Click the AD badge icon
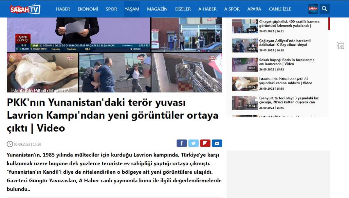This screenshot has width=349, height=198. tap(340, 45)
